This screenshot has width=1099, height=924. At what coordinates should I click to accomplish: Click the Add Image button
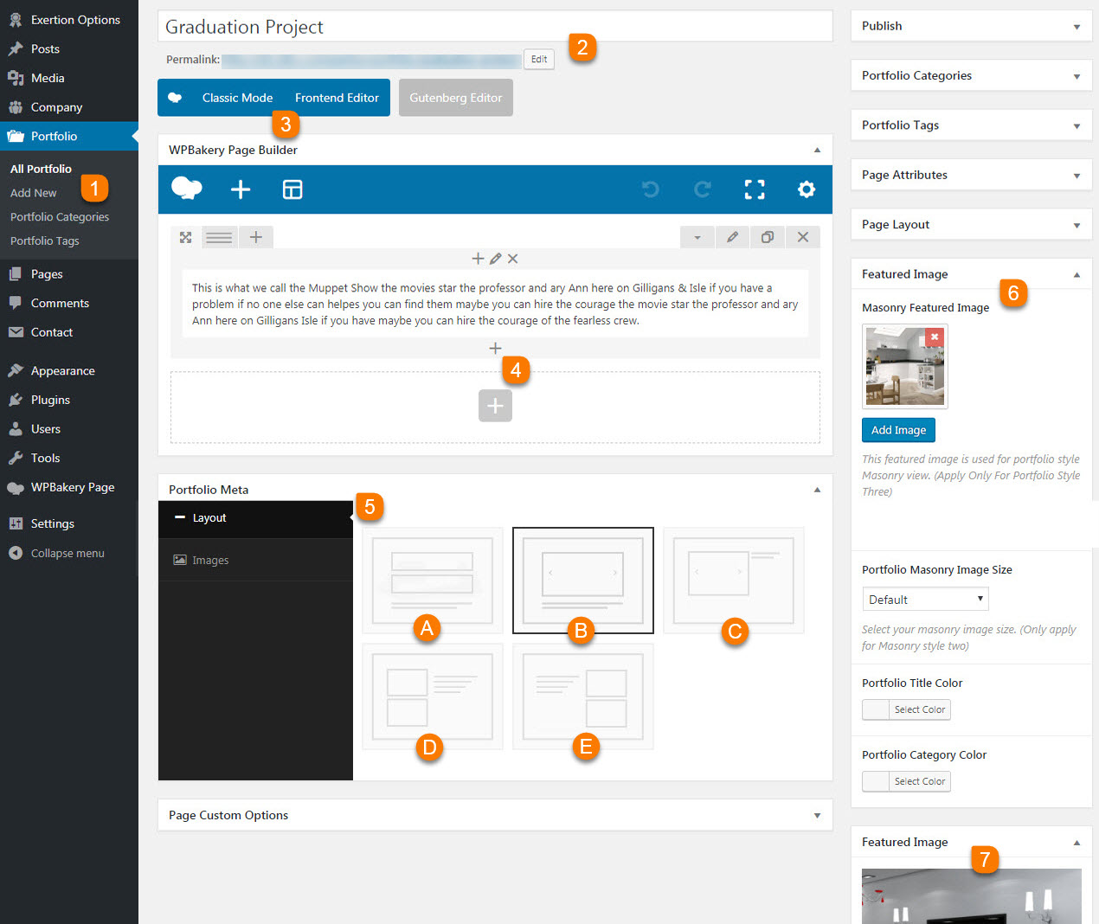pyautogui.click(x=897, y=430)
